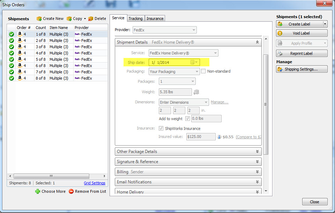Click the FedEx logo in row 3 of 8
The width and height of the screenshot is (335, 213).
tap(77, 47)
